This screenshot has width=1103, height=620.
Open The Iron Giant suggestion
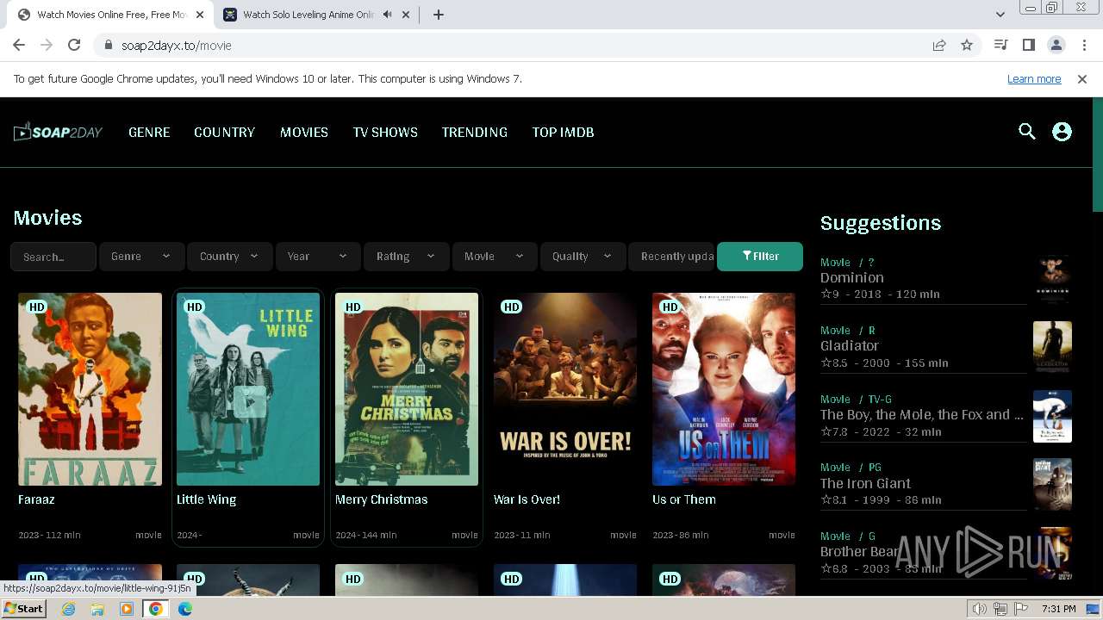coord(865,483)
